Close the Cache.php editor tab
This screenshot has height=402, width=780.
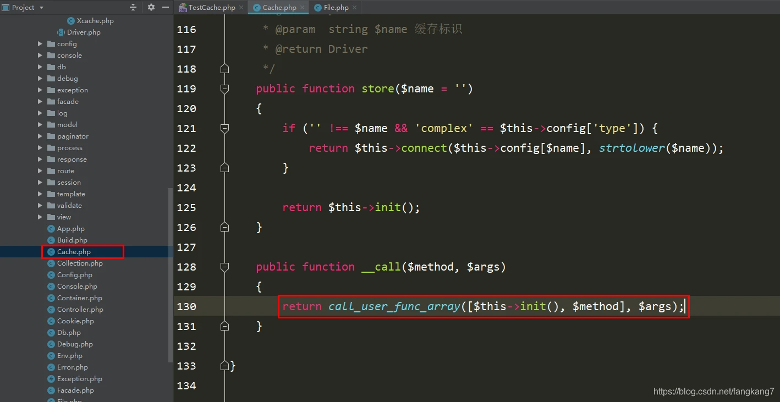[x=302, y=8]
